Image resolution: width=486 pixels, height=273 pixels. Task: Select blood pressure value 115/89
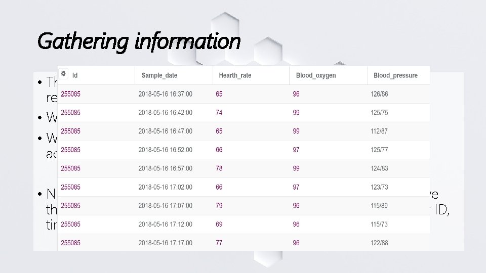(x=379, y=206)
